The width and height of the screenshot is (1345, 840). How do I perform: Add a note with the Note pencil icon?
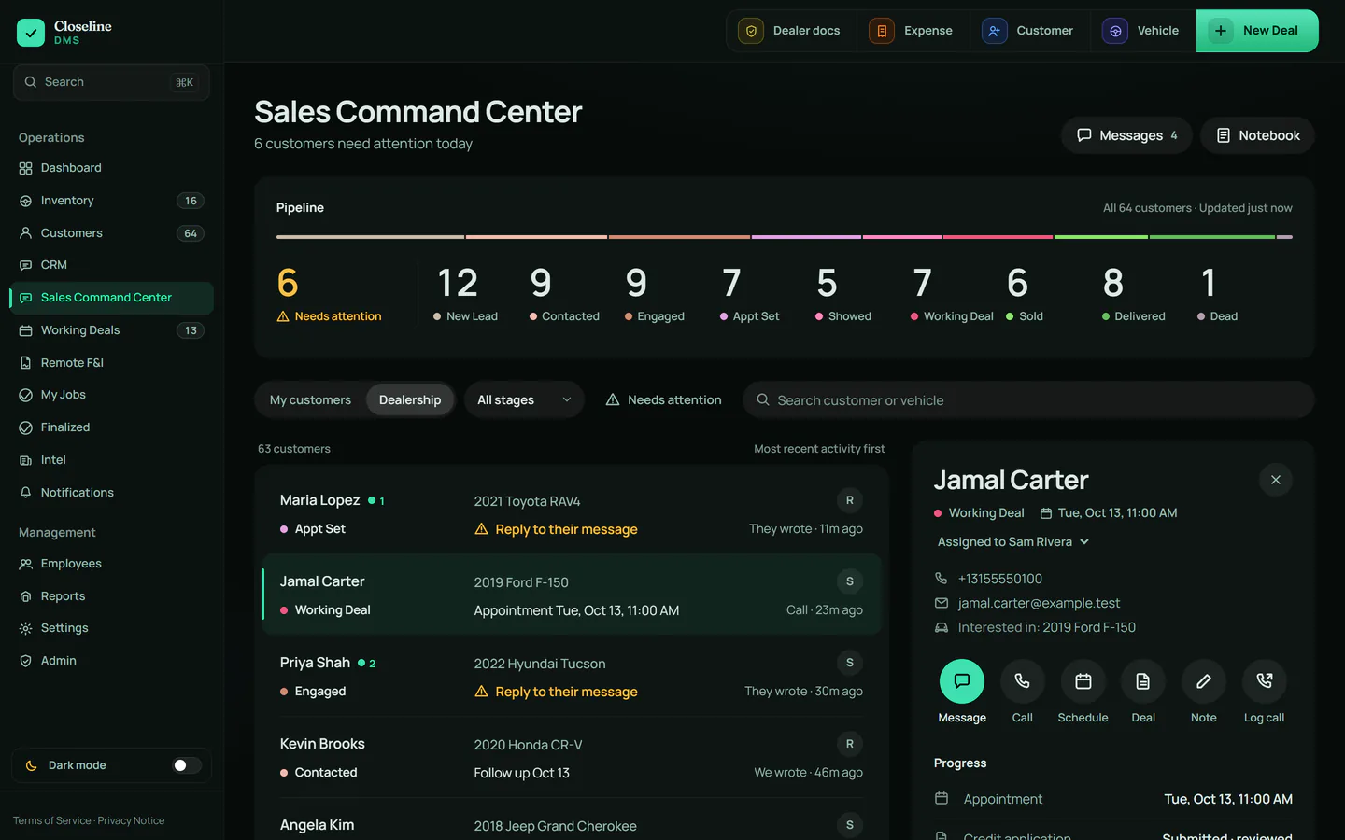pyautogui.click(x=1204, y=681)
